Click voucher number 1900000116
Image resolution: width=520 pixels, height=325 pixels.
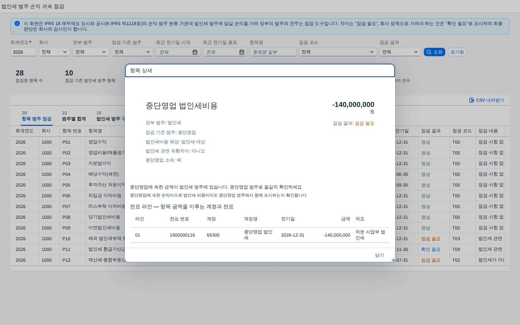click(x=182, y=235)
